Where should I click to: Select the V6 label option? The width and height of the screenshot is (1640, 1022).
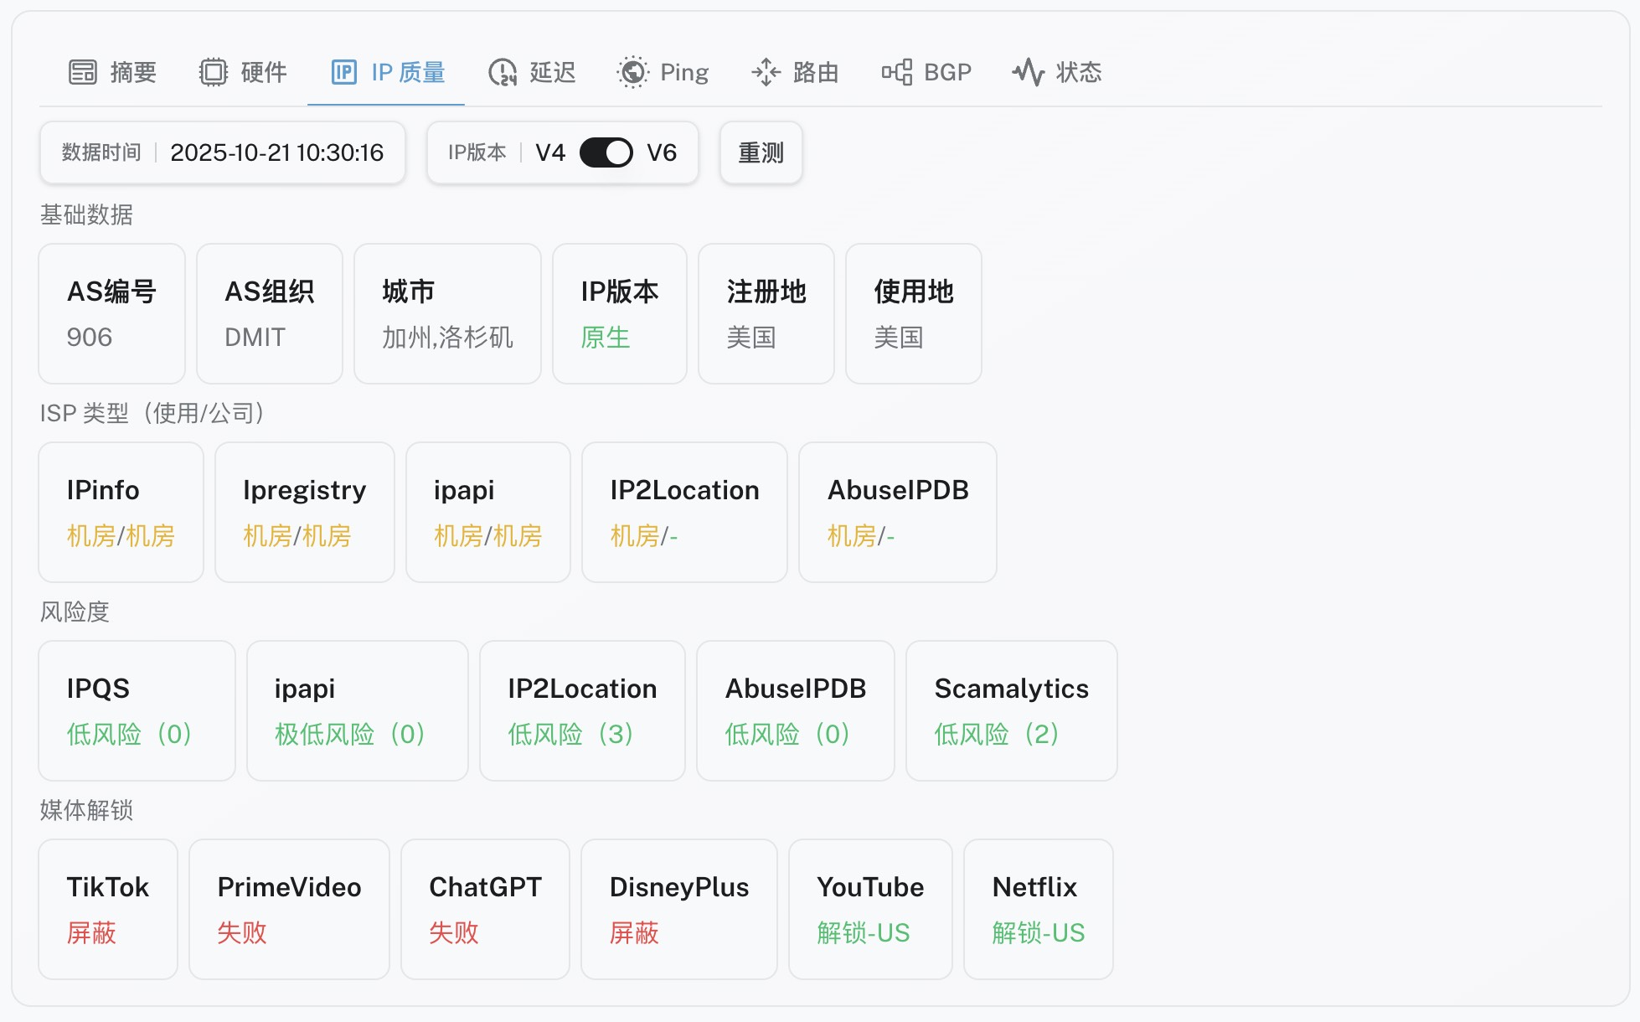pyautogui.click(x=662, y=152)
